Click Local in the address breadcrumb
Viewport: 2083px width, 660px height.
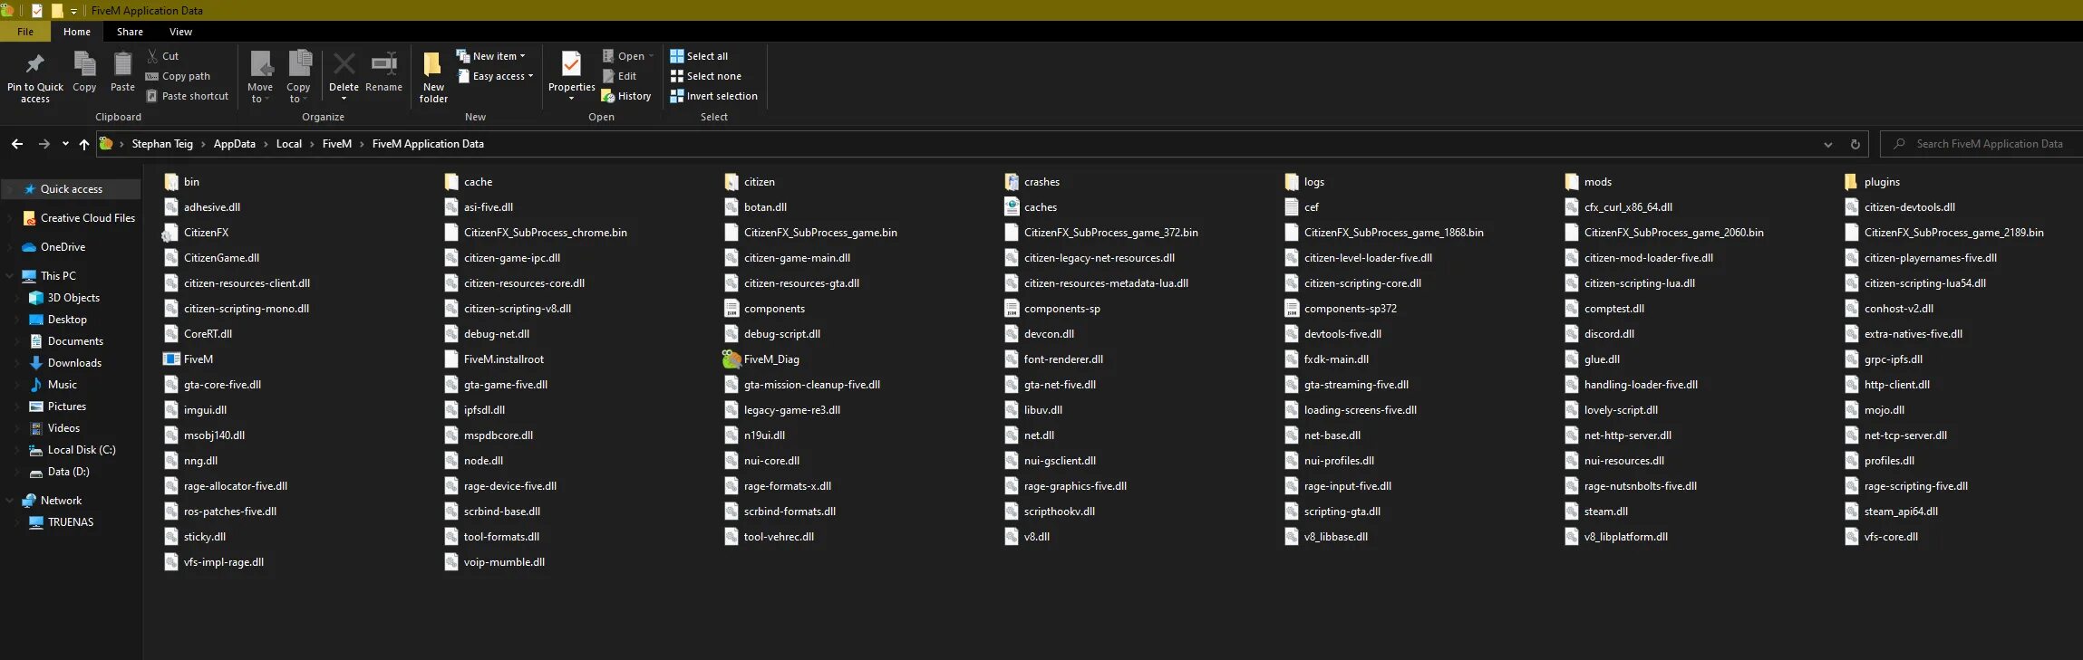coord(288,144)
